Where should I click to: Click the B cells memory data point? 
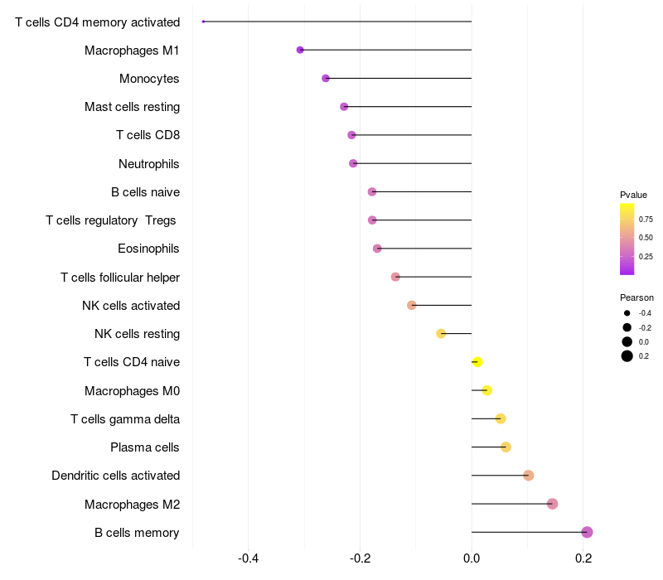[587, 532]
